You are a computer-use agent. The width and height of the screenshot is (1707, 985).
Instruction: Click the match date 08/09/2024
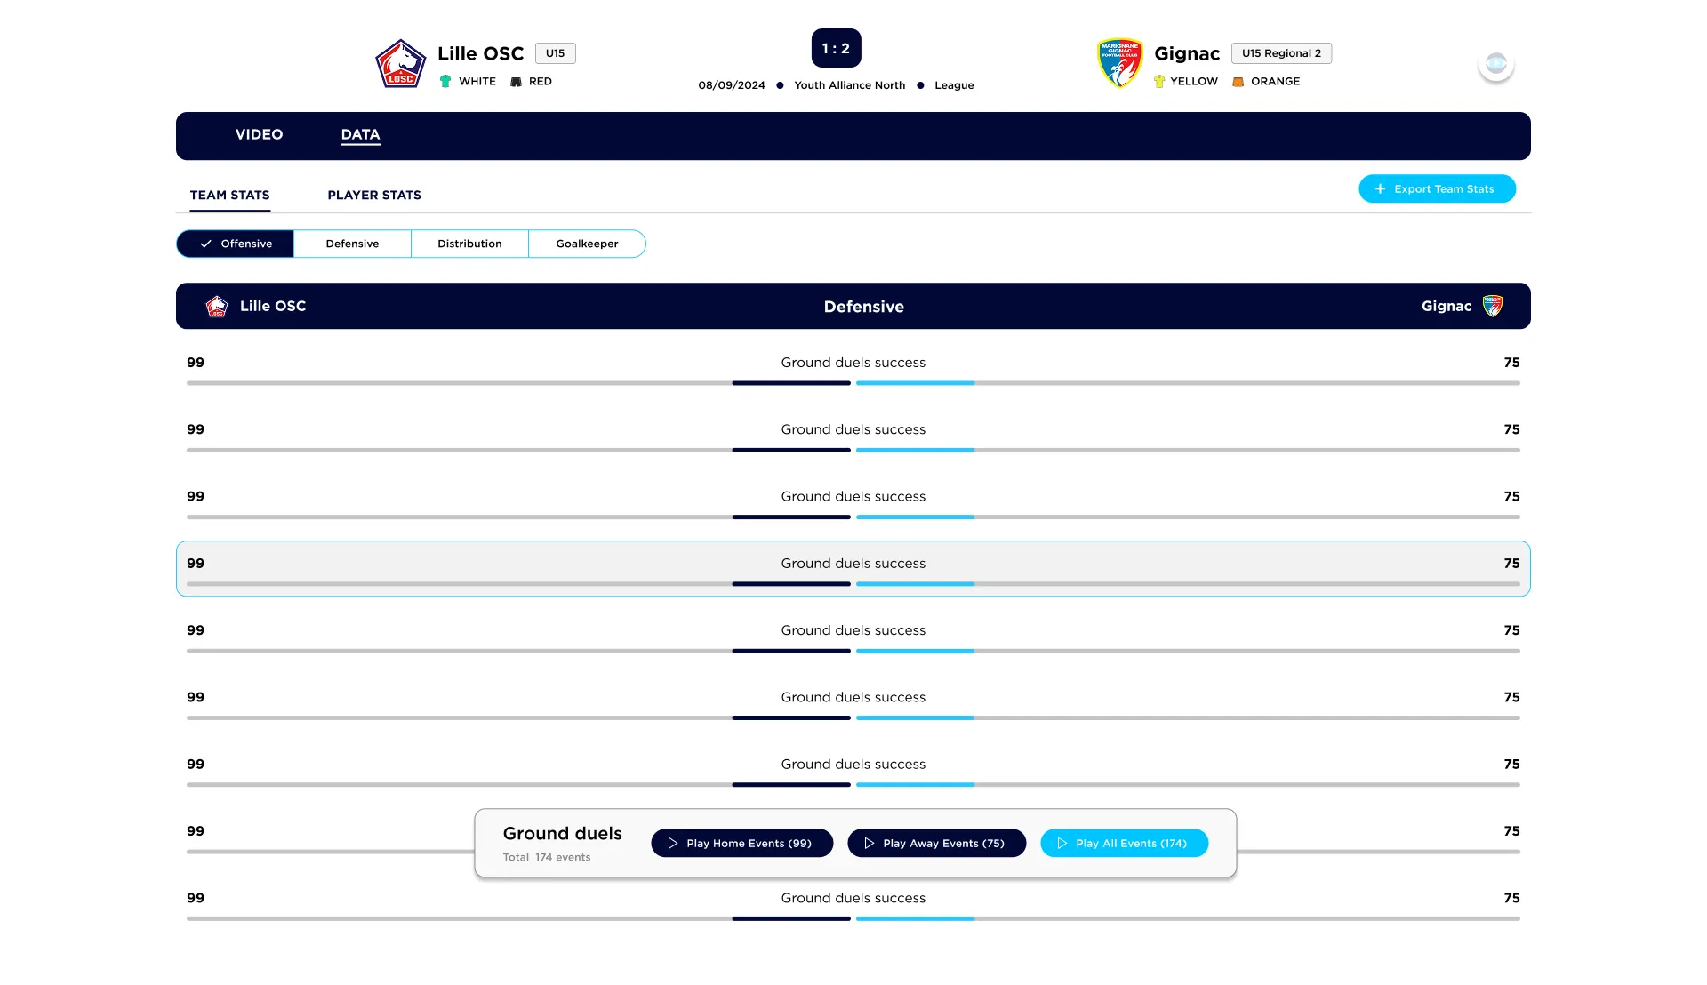pyautogui.click(x=732, y=85)
